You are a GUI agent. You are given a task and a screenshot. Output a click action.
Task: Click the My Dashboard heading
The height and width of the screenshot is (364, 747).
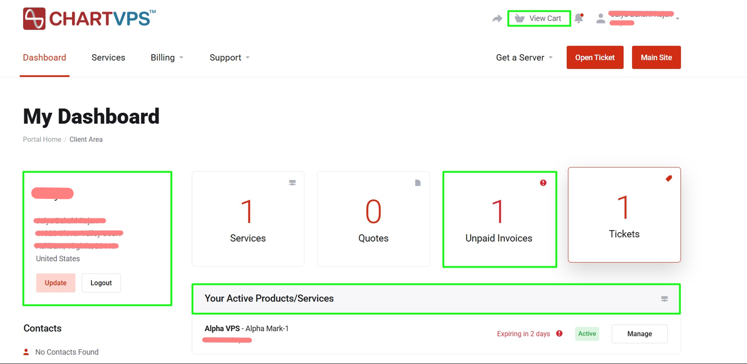pyautogui.click(x=92, y=117)
